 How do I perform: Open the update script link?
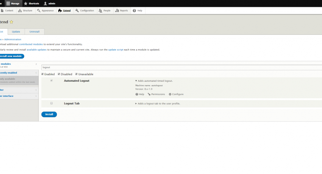tap(116, 50)
